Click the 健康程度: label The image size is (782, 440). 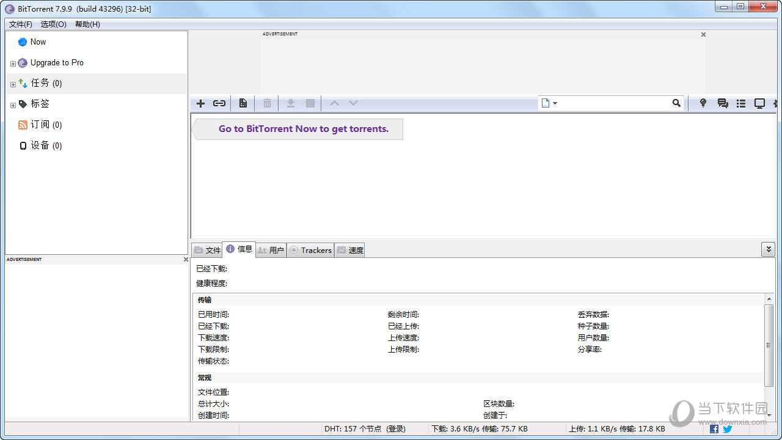click(x=211, y=284)
